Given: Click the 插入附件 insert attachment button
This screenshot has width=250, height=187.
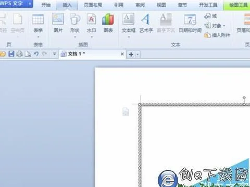Looking at the screenshot, I should pos(217,35).
